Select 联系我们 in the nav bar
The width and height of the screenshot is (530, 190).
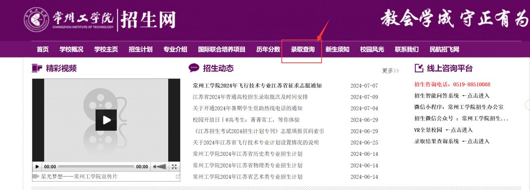(406, 50)
